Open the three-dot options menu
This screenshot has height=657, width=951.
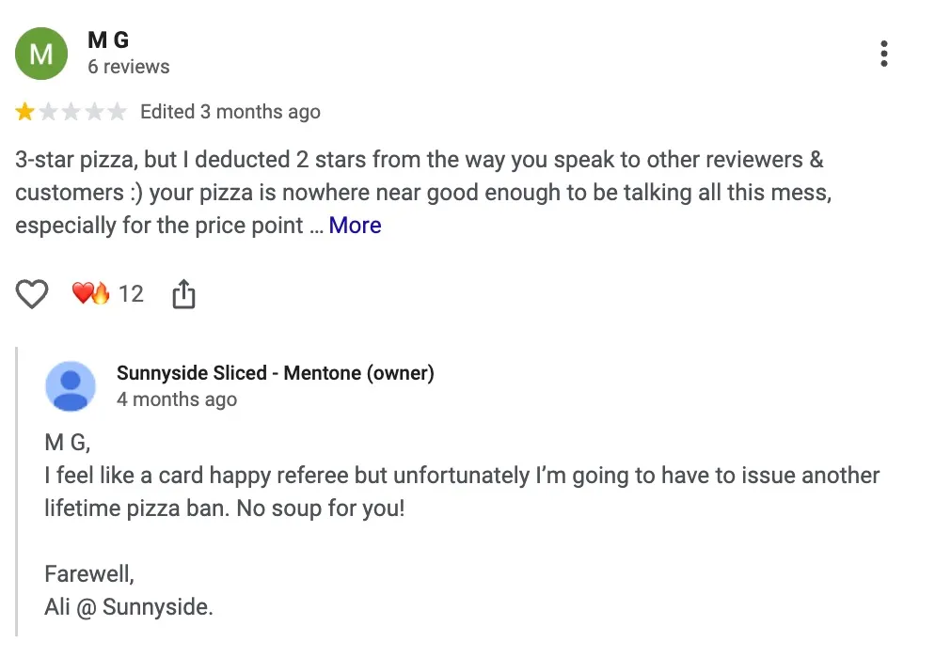883,54
